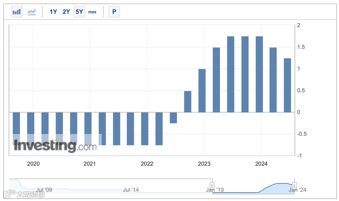Switch to line chart view icon
The image size is (339, 201).
coord(31,12)
